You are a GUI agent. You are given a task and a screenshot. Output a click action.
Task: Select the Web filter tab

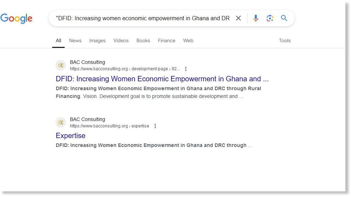[188, 40]
